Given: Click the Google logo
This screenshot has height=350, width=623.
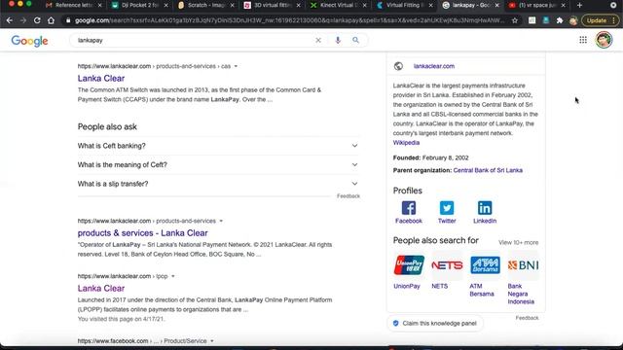Looking at the screenshot, I should click(x=29, y=41).
